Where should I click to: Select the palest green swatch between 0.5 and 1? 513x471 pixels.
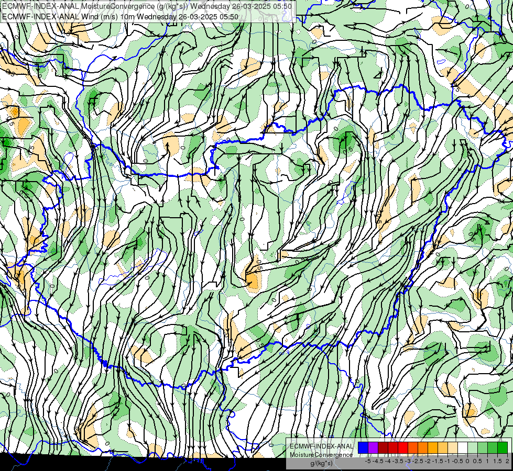473,448
